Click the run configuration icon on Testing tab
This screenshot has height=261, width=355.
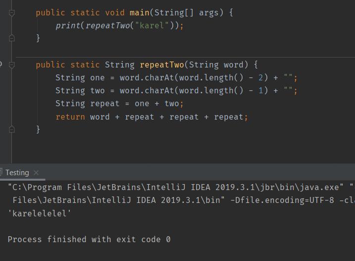(x=1, y=172)
